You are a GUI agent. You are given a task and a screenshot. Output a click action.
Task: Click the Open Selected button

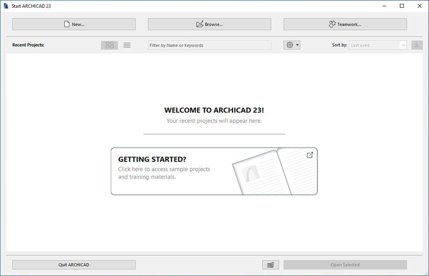345,265
